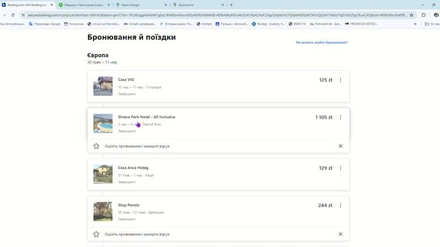The width and height of the screenshot is (440, 247).
Task: Open Польща - Автомоб... bookmark
Action: tap(232, 24)
